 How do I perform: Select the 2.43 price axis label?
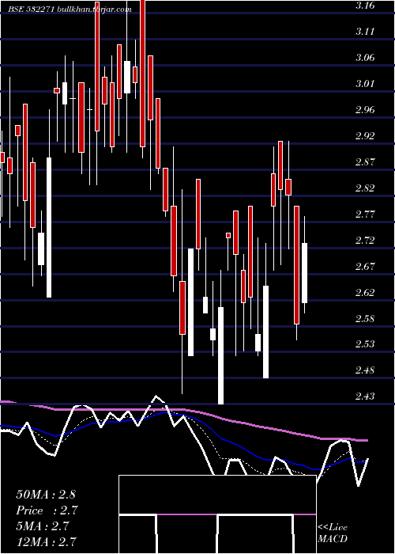[366, 397]
